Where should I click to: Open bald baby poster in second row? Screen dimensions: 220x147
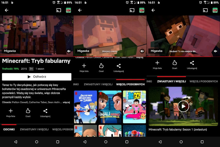[86, 131]
